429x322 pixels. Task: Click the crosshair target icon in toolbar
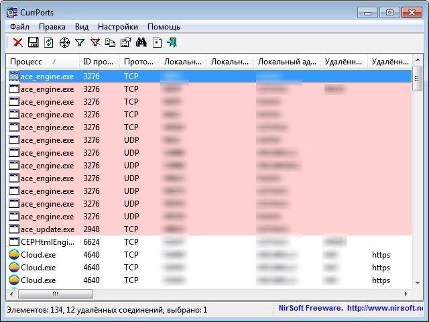(x=64, y=42)
